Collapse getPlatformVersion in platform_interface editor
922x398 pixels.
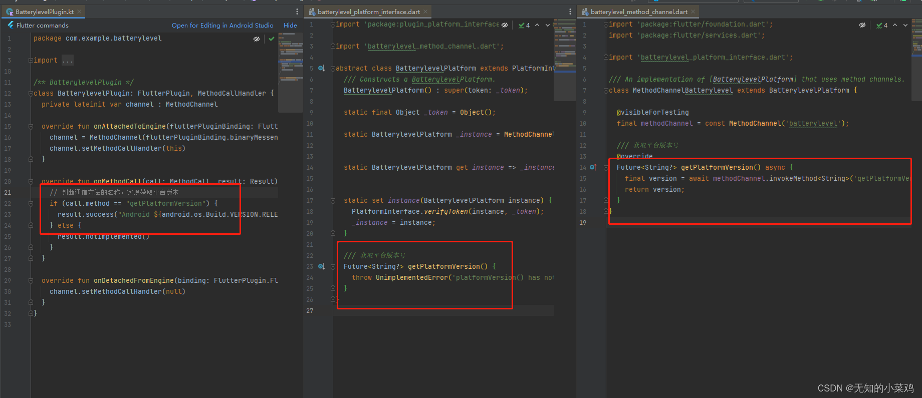(333, 266)
